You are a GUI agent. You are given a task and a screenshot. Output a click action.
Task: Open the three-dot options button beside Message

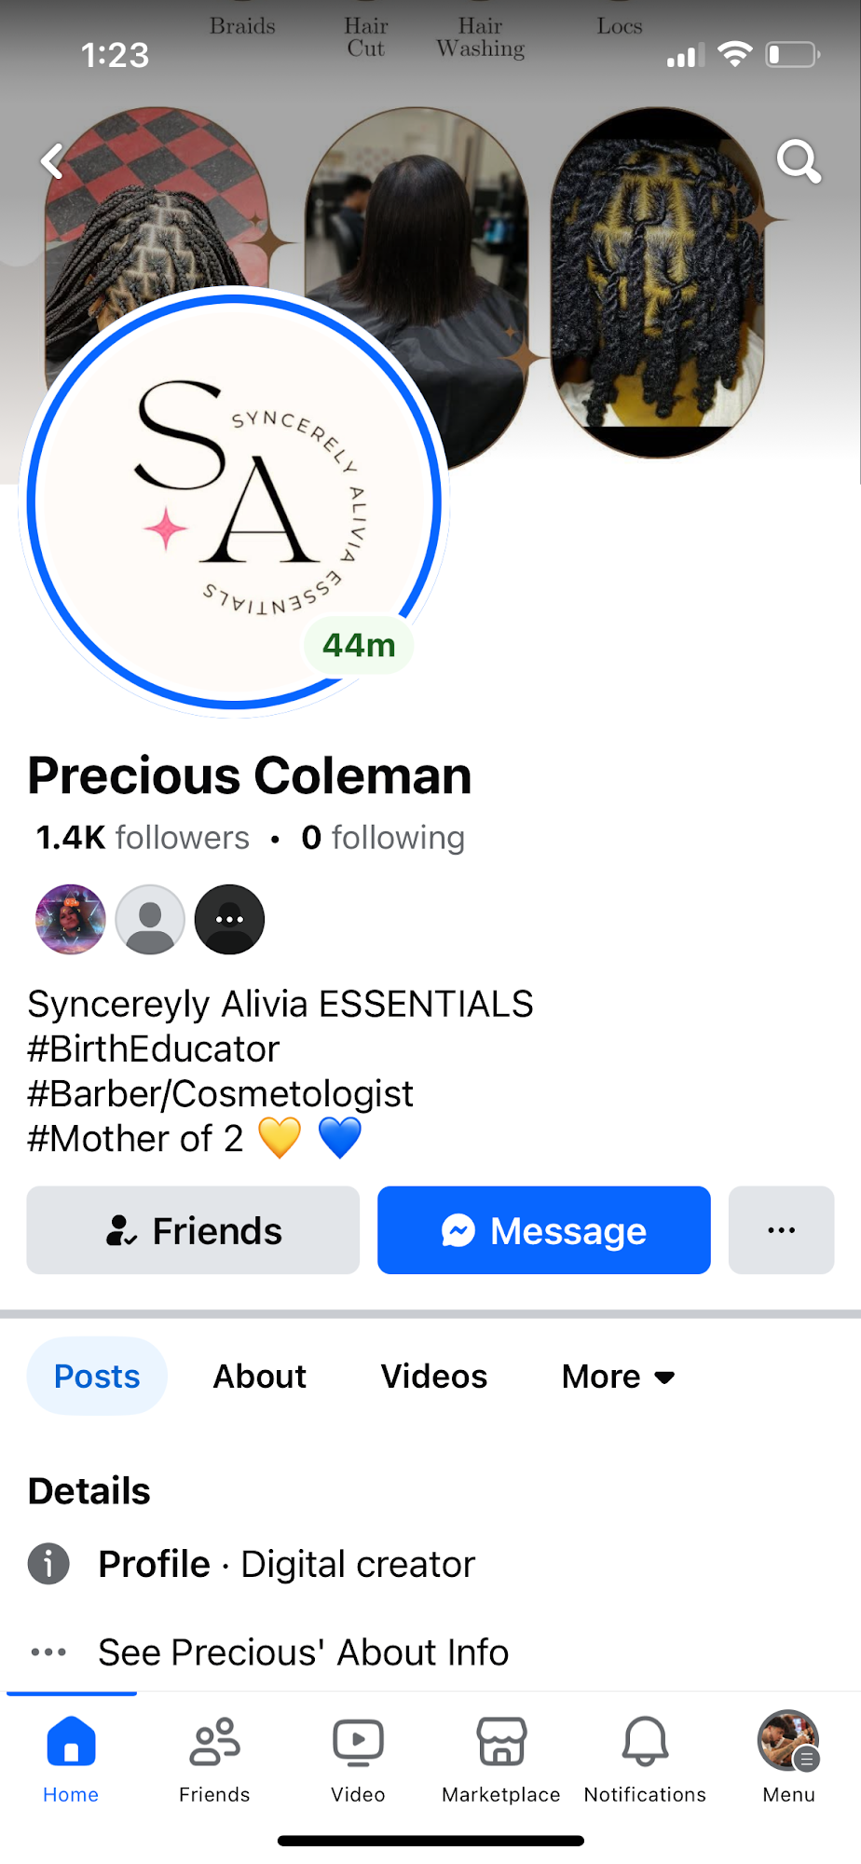(x=781, y=1230)
